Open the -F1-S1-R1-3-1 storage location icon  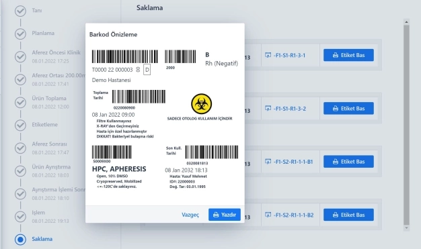coord(268,55)
